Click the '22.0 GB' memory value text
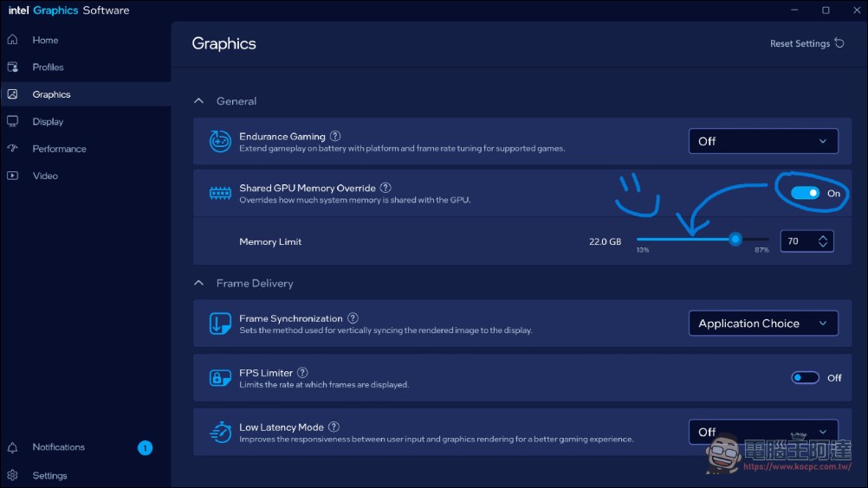The height and width of the screenshot is (488, 868). 605,241
